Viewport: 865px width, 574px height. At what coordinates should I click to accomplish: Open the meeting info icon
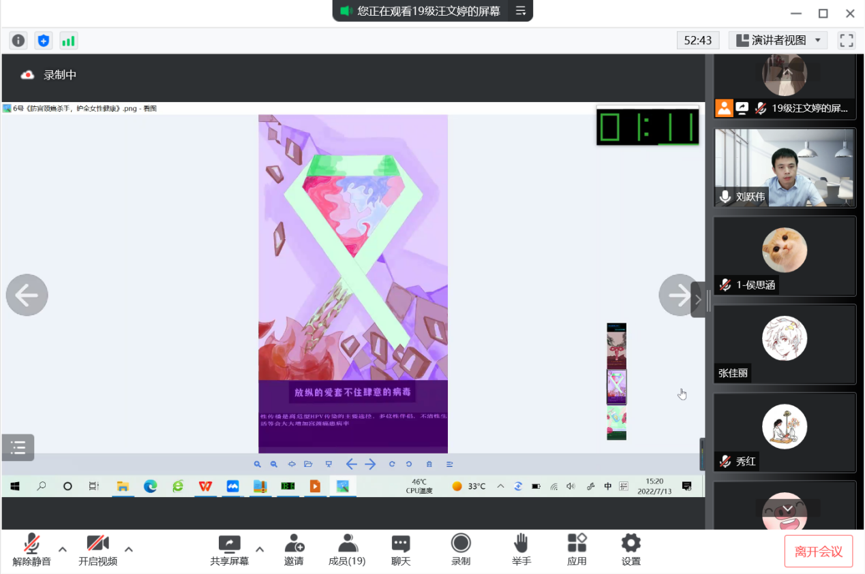click(18, 41)
